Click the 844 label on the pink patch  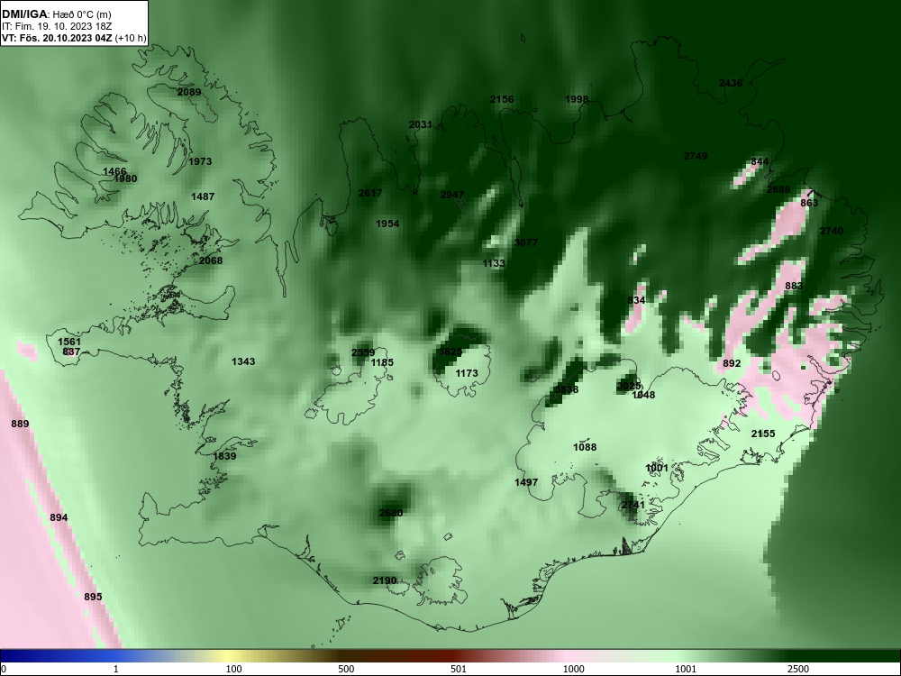pos(760,162)
